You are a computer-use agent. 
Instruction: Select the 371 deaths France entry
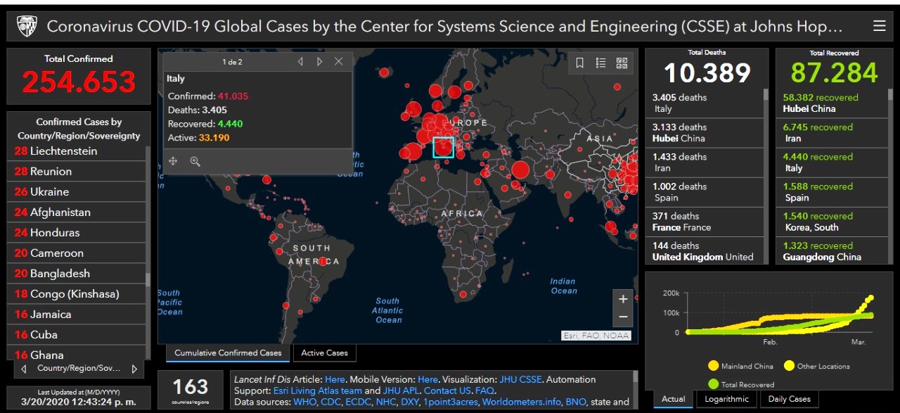tap(705, 222)
